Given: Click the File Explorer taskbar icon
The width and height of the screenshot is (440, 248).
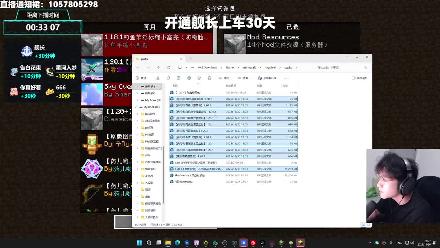Looking at the screenshot, I should tap(168, 243).
